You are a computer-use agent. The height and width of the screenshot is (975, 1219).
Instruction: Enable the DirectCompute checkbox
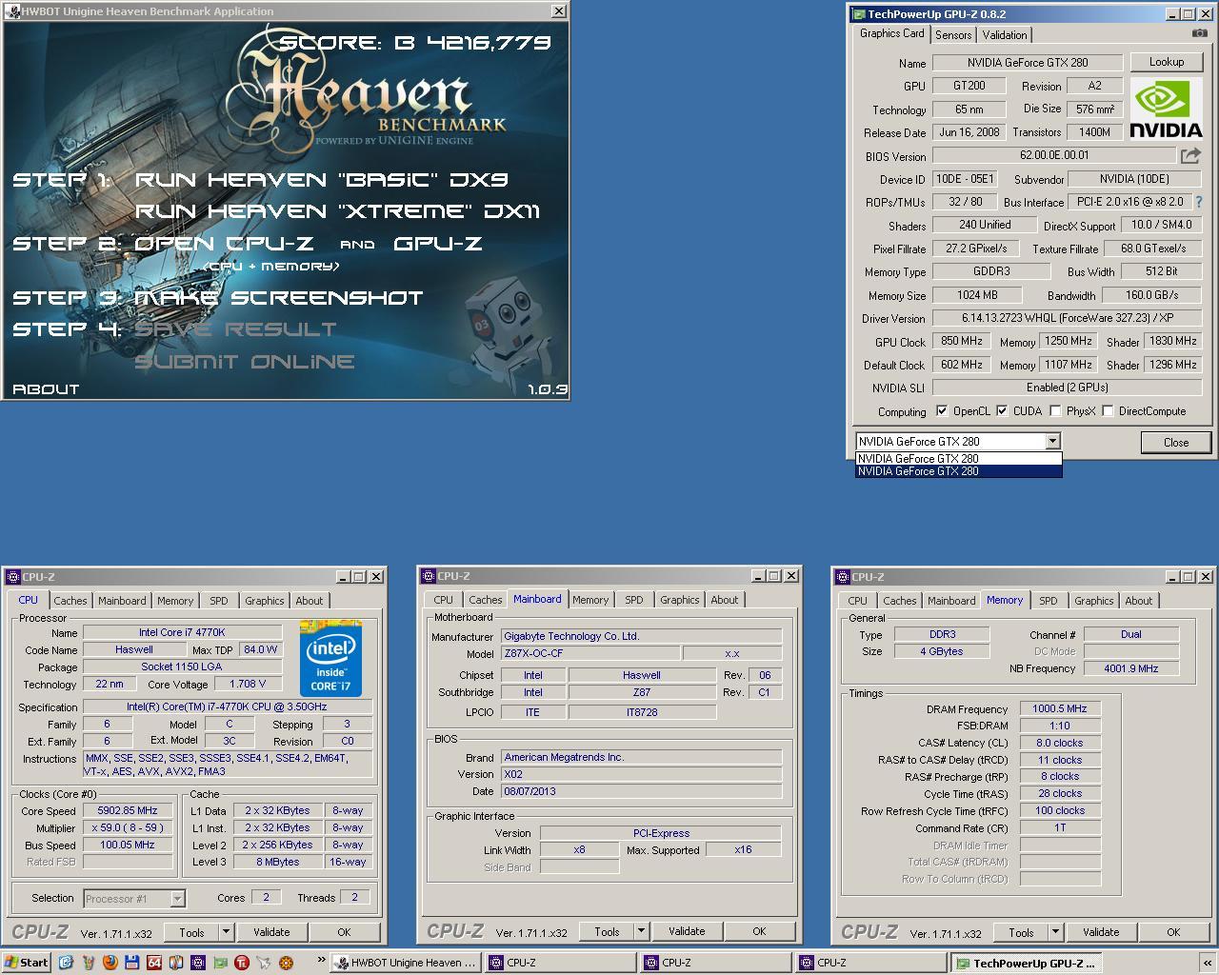pos(1108,411)
